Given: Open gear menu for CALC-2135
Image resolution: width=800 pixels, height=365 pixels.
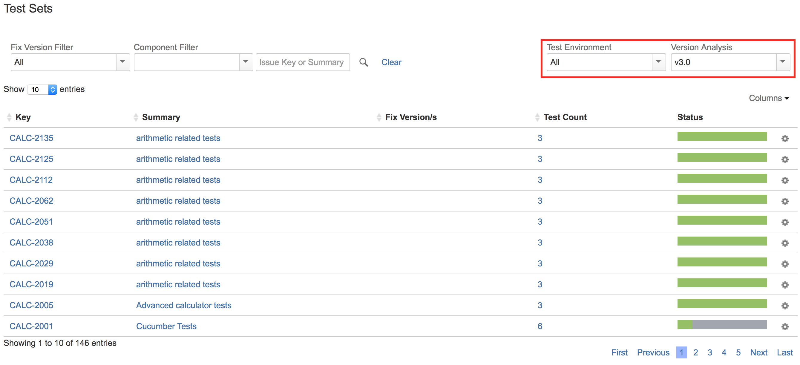Looking at the screenshot, I should pyautogui.click(x=785, y=139).
